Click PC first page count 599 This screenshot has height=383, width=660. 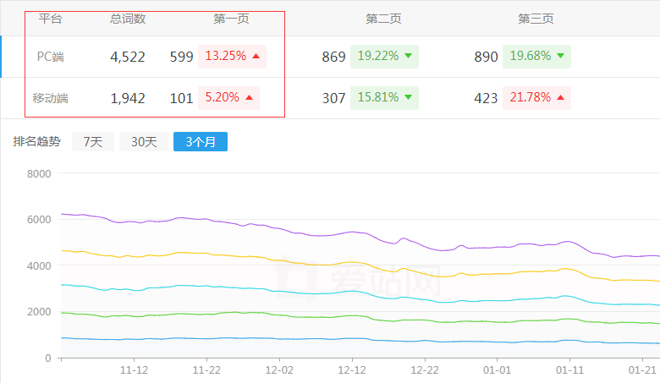click(181, 57)
